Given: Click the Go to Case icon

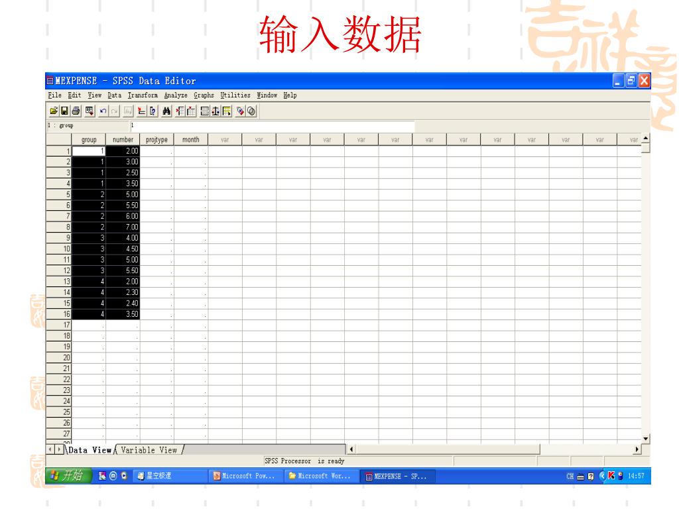Looking at the screenshot, I should [x=142, y=111].
